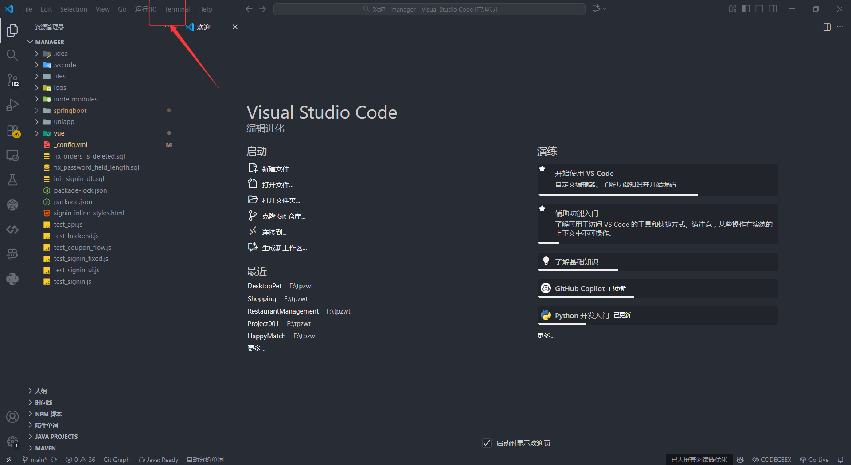Screen dimensions: 851x465
Task: Open the Extensions view with warning badge
Action: [12, 131]
